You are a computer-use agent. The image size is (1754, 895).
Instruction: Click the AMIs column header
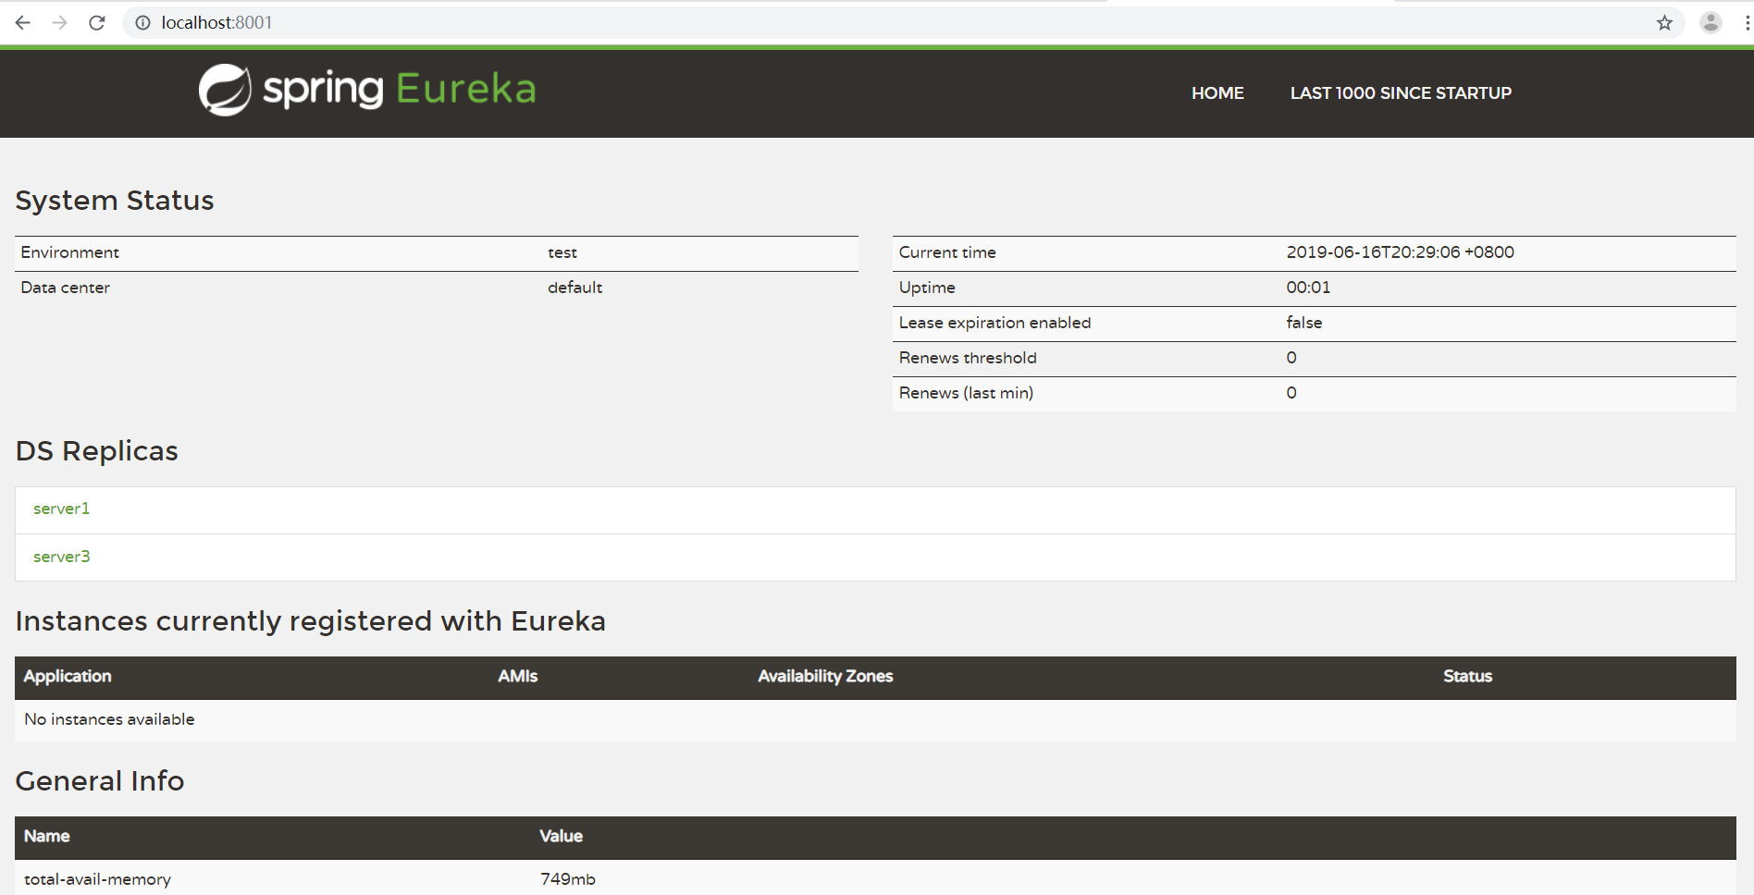[518, 677]
